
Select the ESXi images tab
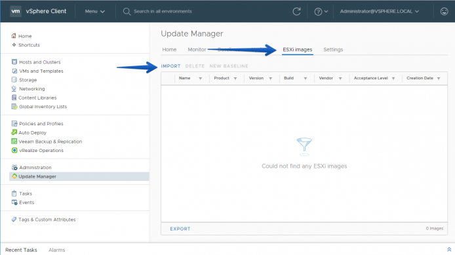298,49
